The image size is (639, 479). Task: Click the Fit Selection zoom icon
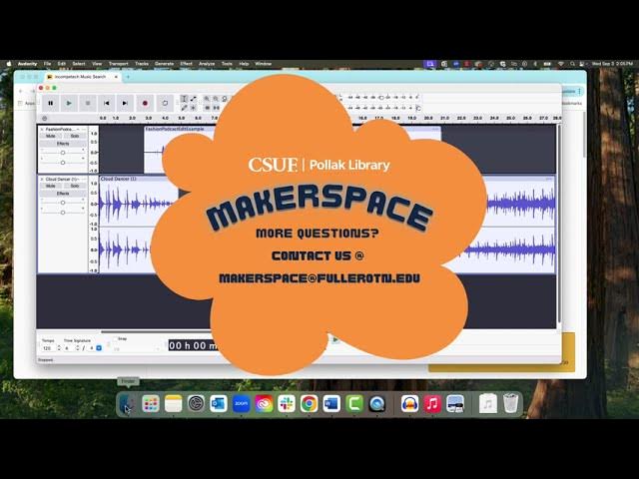click(225, 99)
